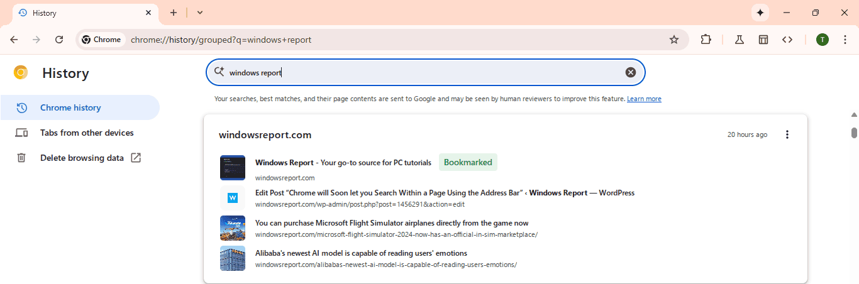The height and width of the screenshot is (284, 859).
Task: Open Chrome three-dot main menu
Action: pyautogui.click(x=845, y=40)
